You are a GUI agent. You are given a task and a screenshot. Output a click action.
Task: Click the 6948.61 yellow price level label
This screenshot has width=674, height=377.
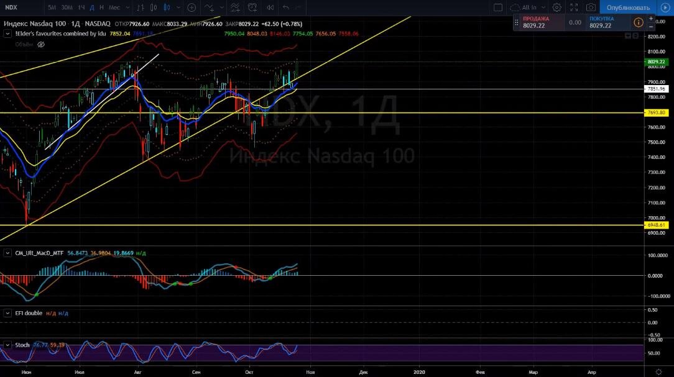coord(657,225)
